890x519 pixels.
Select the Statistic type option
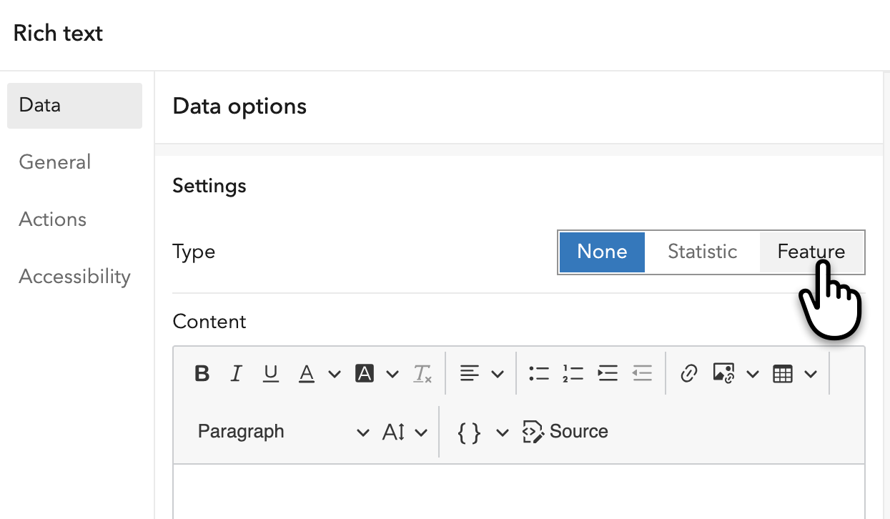click(702, 252)
